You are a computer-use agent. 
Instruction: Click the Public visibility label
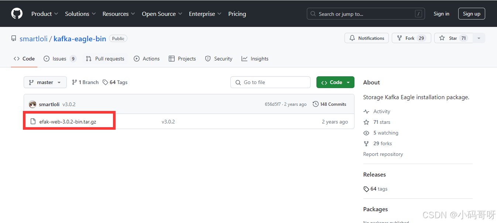[x=118, y=38]
